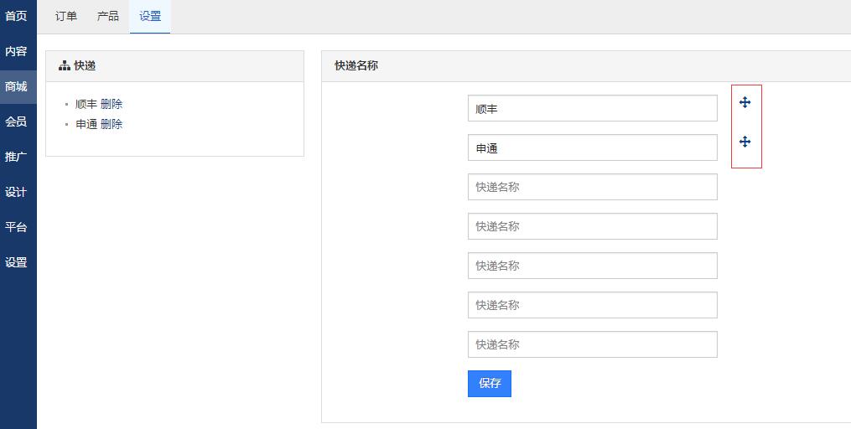Click the move icon beside 申通

pos(745,142)
